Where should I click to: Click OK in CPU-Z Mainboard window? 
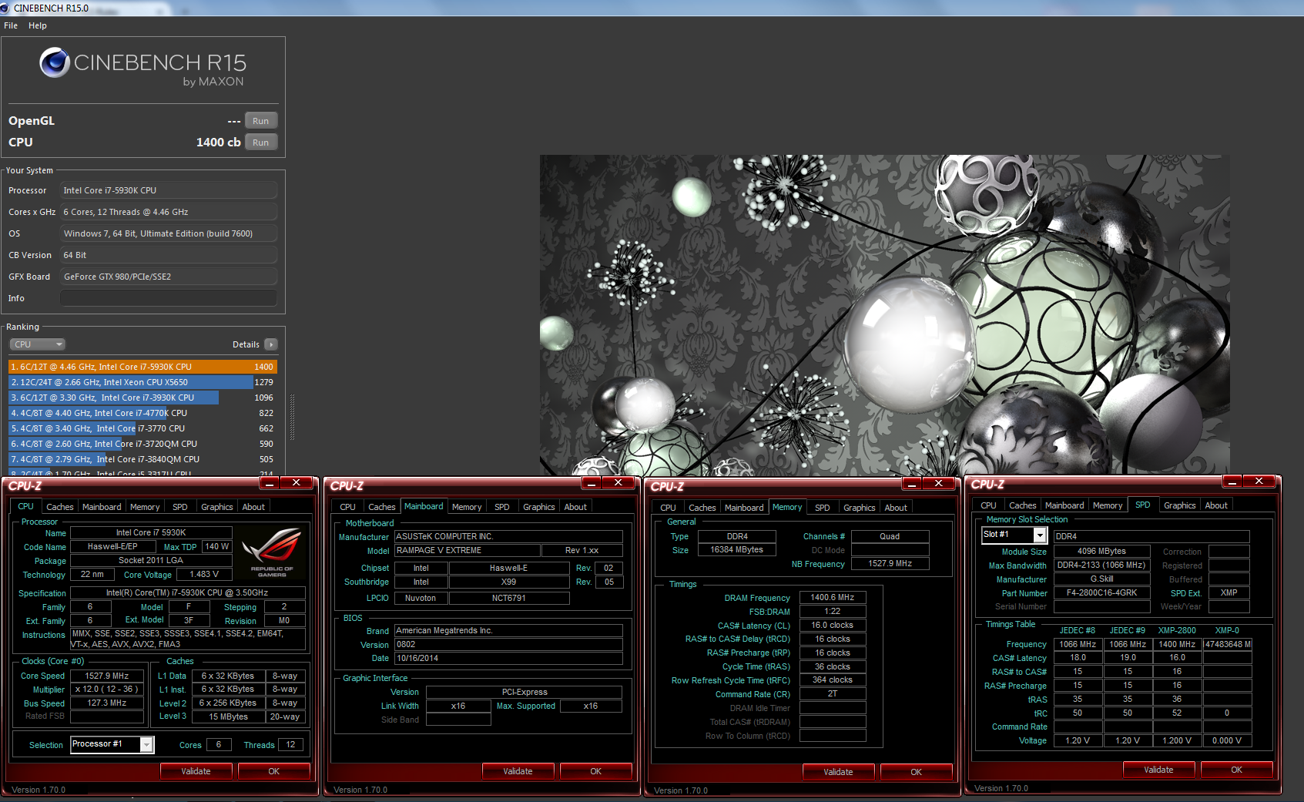pyautogui.click(x=596, y=771)
